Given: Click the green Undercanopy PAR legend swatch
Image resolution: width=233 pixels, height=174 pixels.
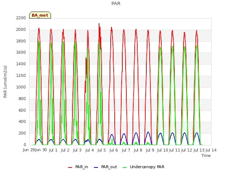Looking at the screenshot, I should (125, 167).
